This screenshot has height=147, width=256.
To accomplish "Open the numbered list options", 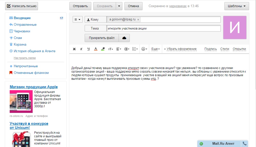I will 135,49.
